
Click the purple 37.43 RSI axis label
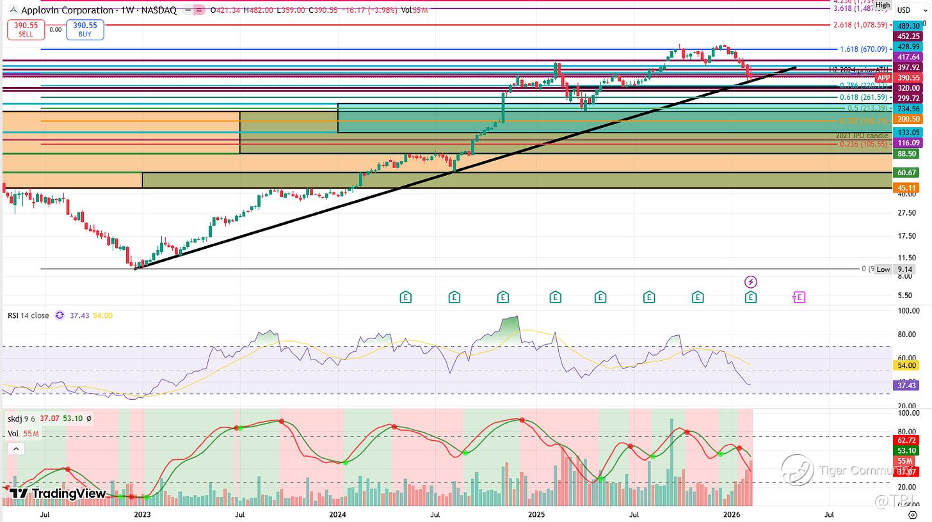coord(907,385)
